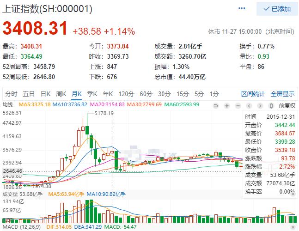Select the 月K tab
299x231 pixels.
click(x=77, y=94)
